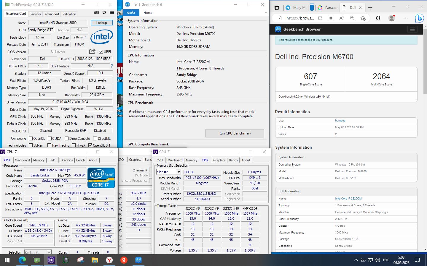Click Lookup button in GPU-Z

pos(101,23)
